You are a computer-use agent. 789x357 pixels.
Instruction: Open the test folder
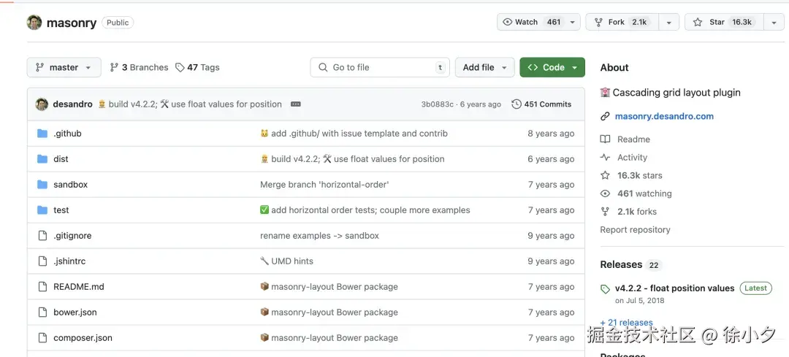(x=61, y=210)
